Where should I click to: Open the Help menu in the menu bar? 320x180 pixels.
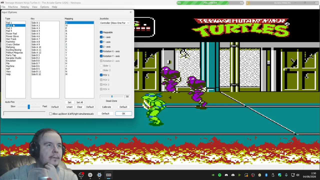click(54, 7)
